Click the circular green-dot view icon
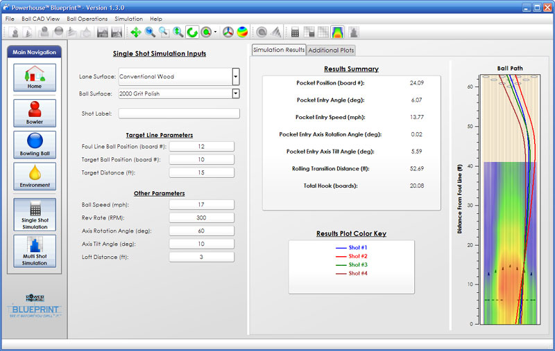 click(x=206, y=33)
